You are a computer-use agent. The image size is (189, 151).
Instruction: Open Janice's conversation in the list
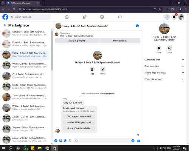25,140
